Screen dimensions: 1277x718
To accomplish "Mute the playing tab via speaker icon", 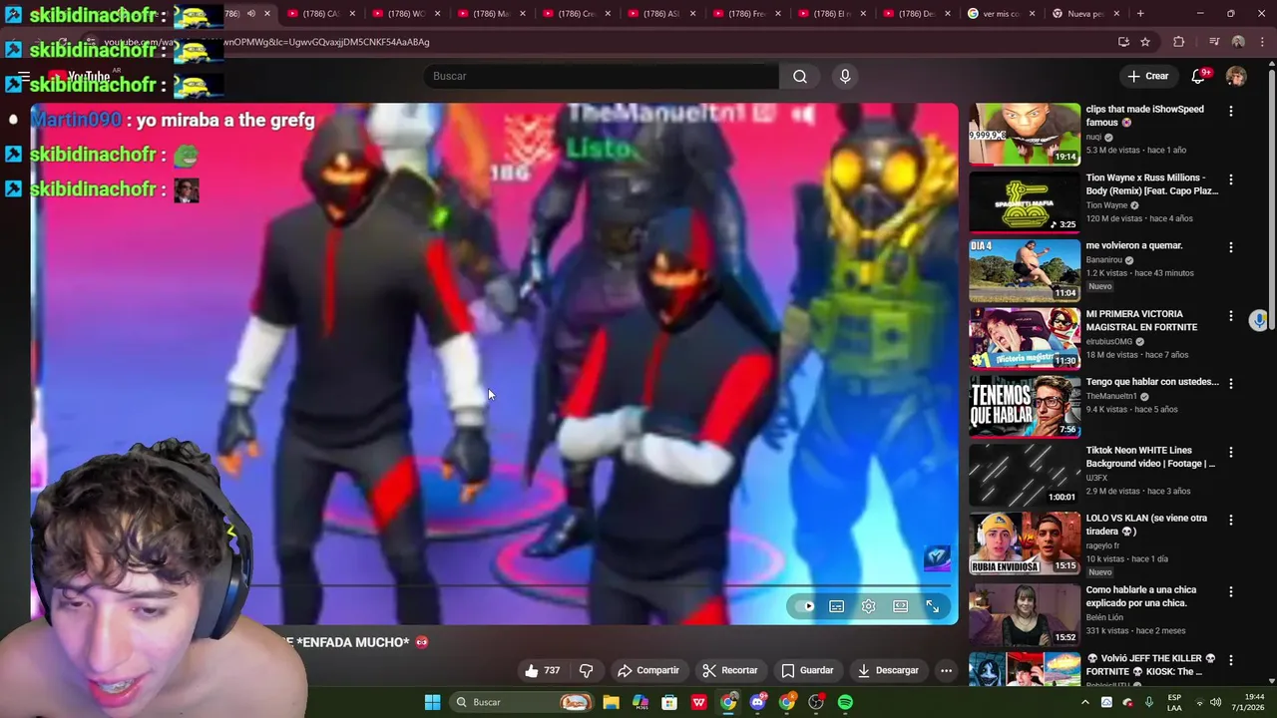I will (250, 14).
